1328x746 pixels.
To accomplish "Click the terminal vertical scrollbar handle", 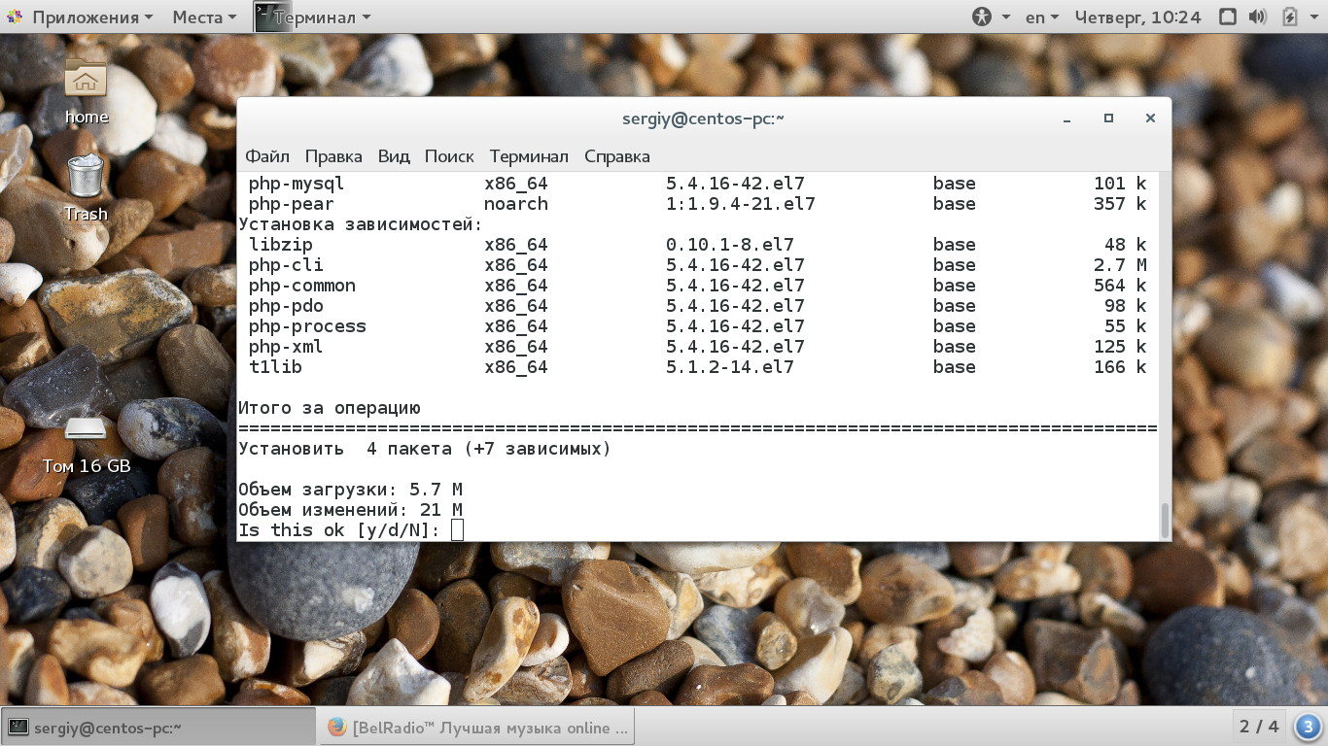I will point(1165,520).
